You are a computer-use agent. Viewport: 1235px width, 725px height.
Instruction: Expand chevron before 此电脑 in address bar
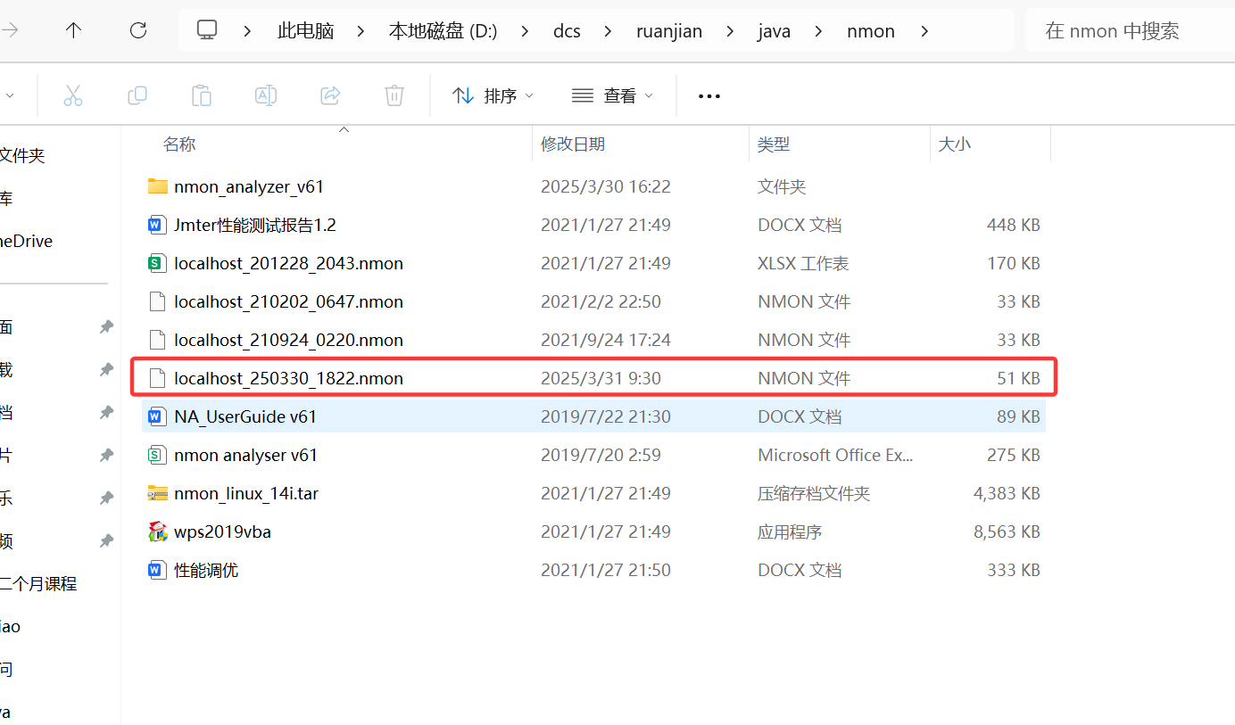(x=248, y=31)
